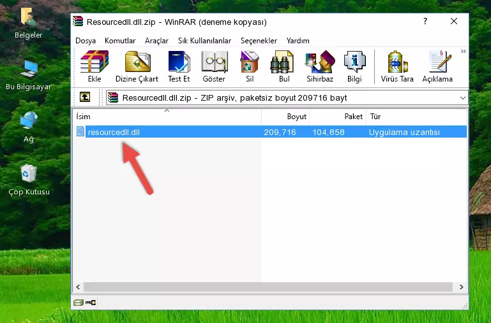
Task: Click the archive path field
Action: click(x=287, y=97)
